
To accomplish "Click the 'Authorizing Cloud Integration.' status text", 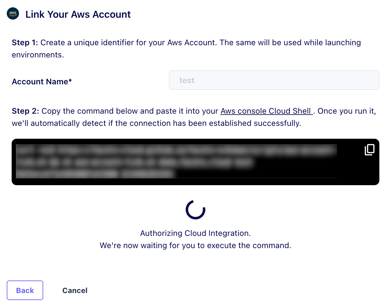I will [x=195, y=233].
